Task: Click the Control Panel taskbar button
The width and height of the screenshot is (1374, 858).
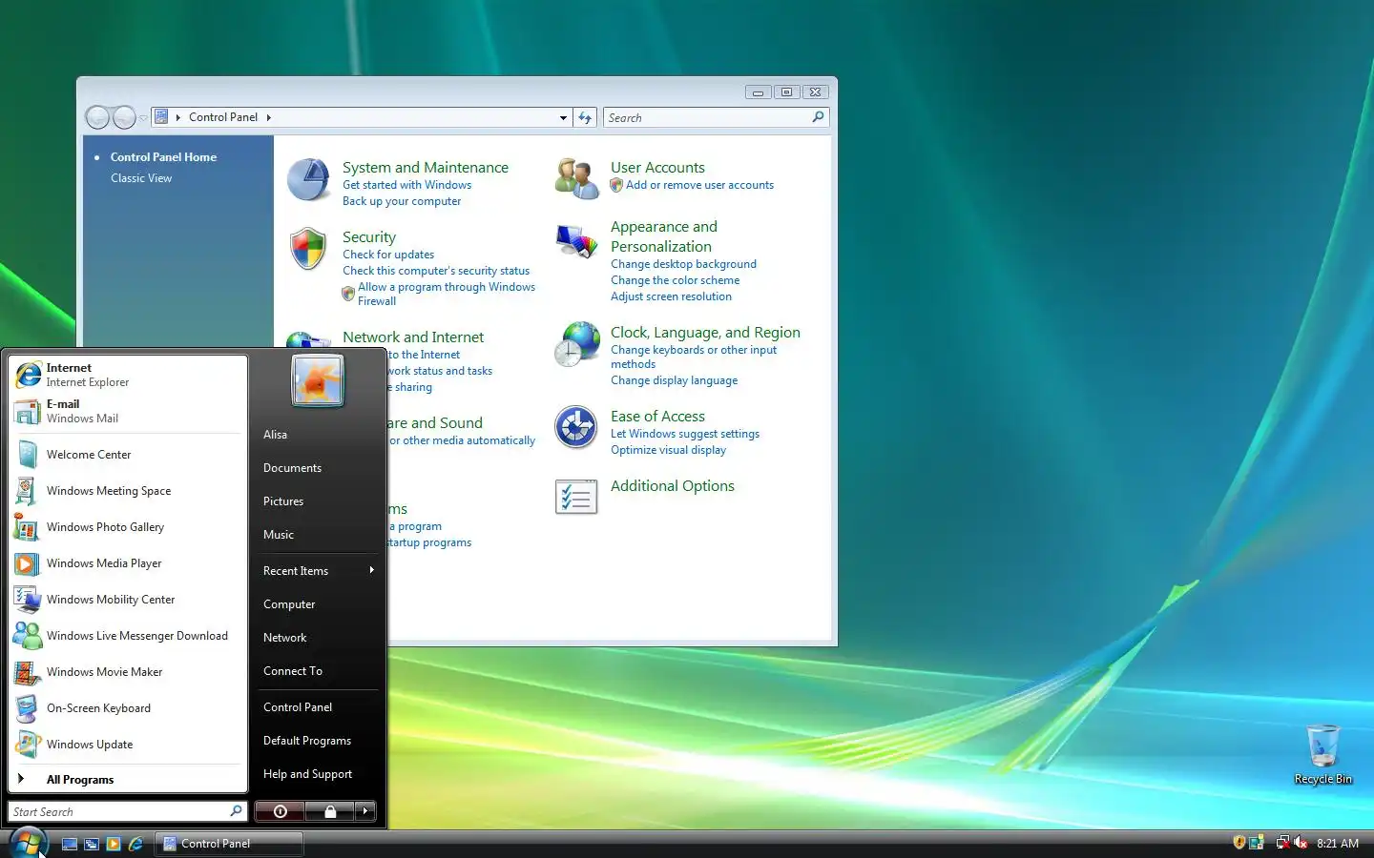Action: [x=229, y=844]
